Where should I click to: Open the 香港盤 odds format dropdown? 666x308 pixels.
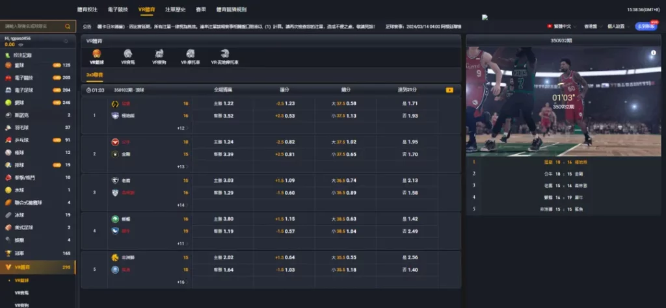(x=593, y=26)
